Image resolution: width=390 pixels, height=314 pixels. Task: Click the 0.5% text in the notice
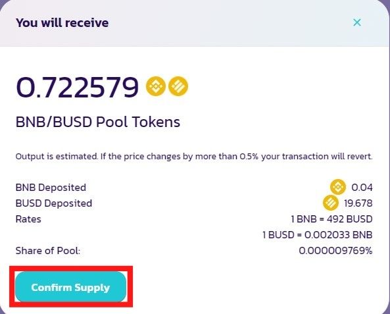point(249,157)
